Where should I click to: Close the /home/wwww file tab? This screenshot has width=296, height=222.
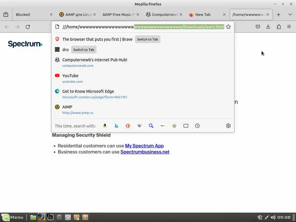(267, 14)
